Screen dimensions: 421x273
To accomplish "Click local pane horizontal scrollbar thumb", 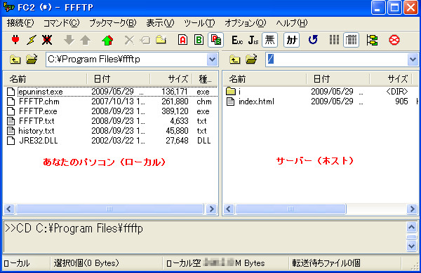I will tap(109, 209).
